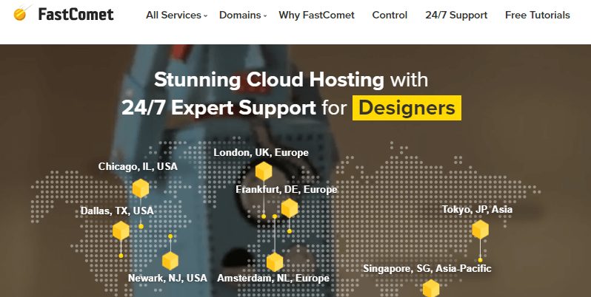The height and width of the screenshot is (297, 591).
Task: Expand the All Services dropdown arrow
Action: point(205,16)
